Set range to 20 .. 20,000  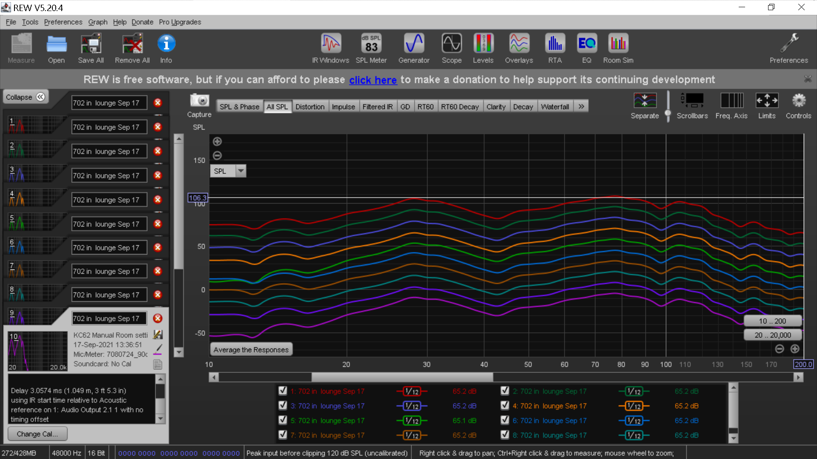(772, 335)
